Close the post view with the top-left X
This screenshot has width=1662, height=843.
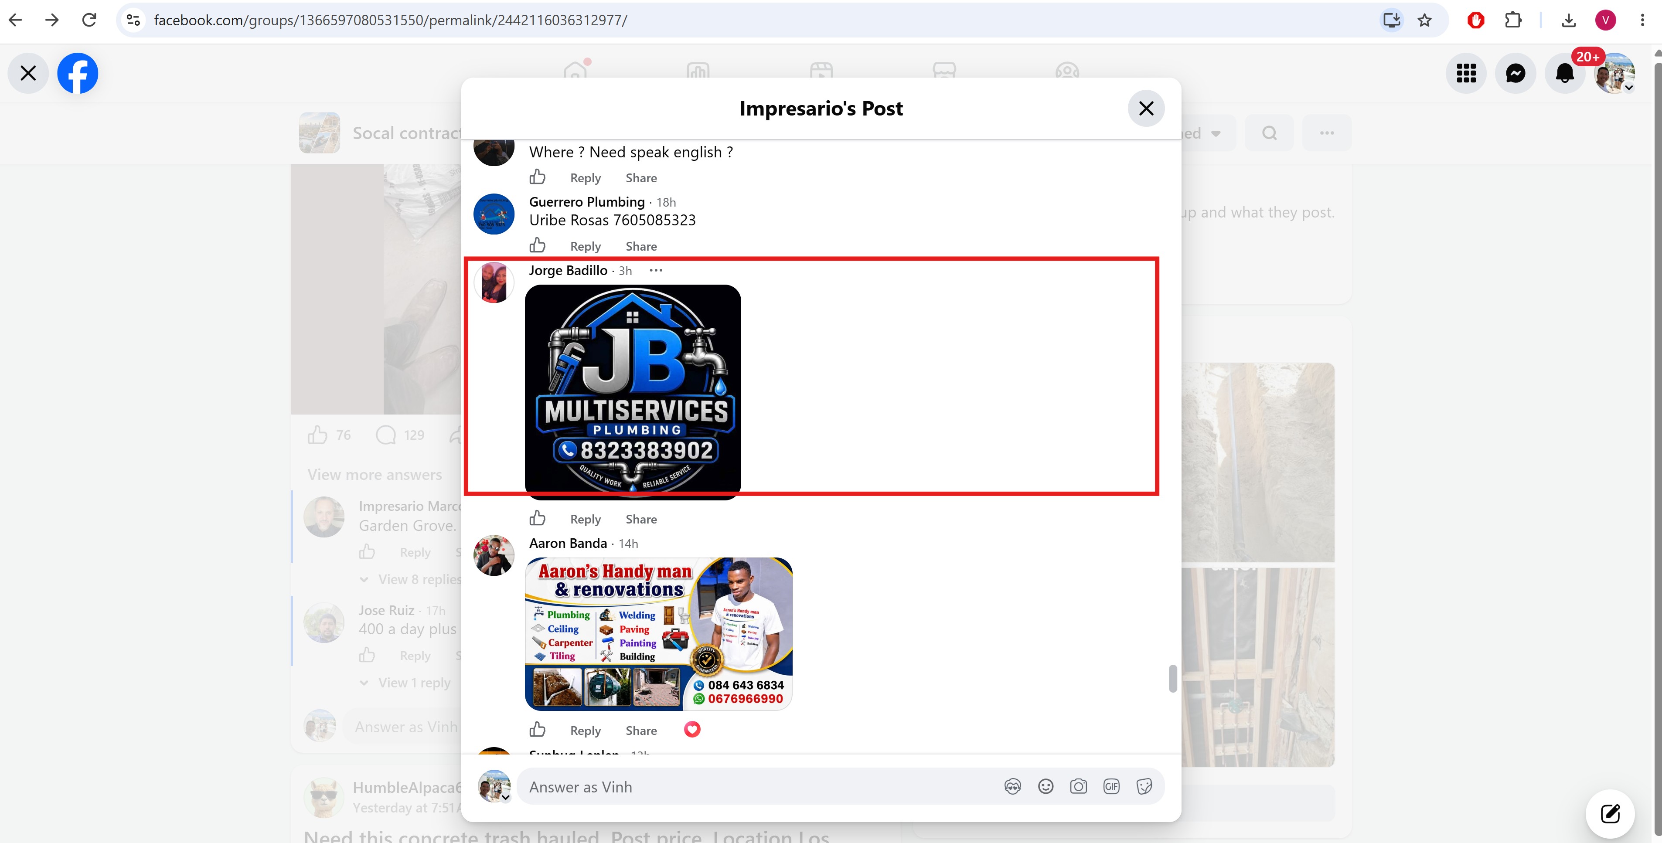[28, 73]
